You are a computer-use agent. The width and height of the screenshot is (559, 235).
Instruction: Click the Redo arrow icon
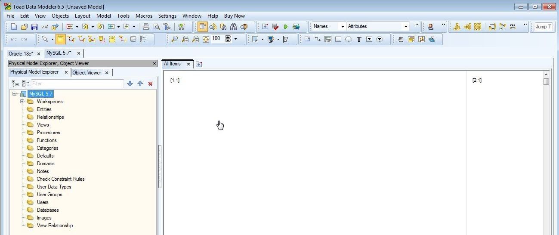pyautogui.click(x=24, y=39)
